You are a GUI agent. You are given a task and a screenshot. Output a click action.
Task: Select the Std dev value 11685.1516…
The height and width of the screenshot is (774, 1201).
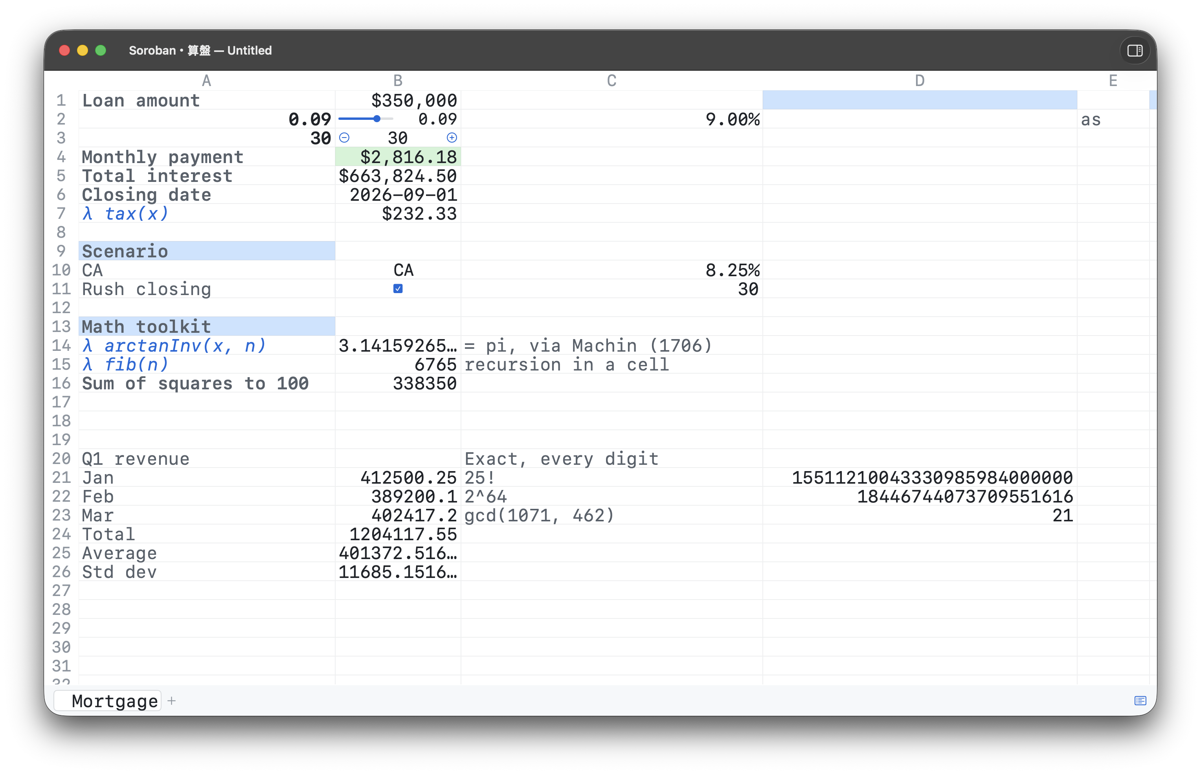point(398,571)
